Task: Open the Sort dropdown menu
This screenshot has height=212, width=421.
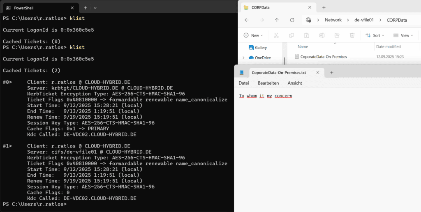Action: point(374,35)
